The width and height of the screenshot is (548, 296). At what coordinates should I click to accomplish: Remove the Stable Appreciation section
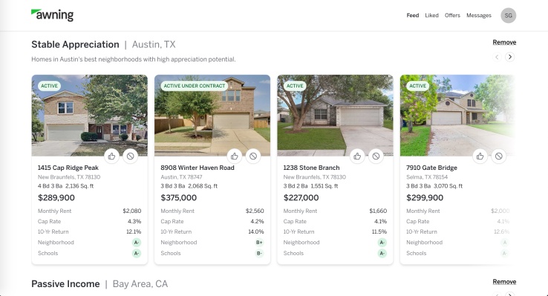click(504, 42)
